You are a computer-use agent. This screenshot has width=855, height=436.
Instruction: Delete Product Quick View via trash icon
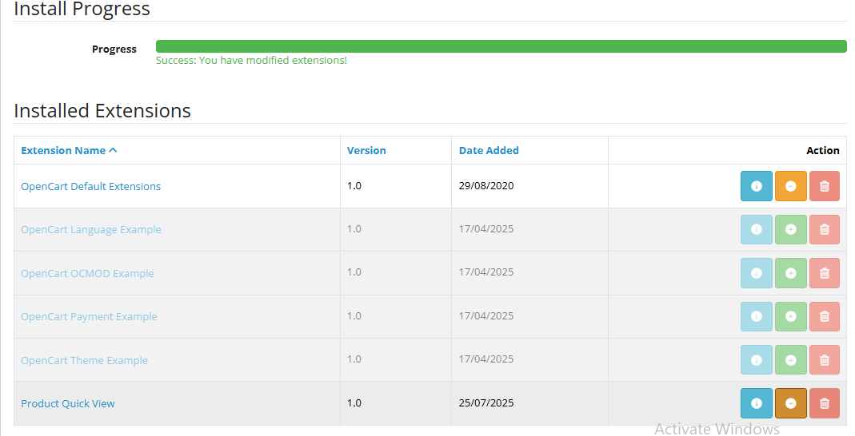coord(824,403)
